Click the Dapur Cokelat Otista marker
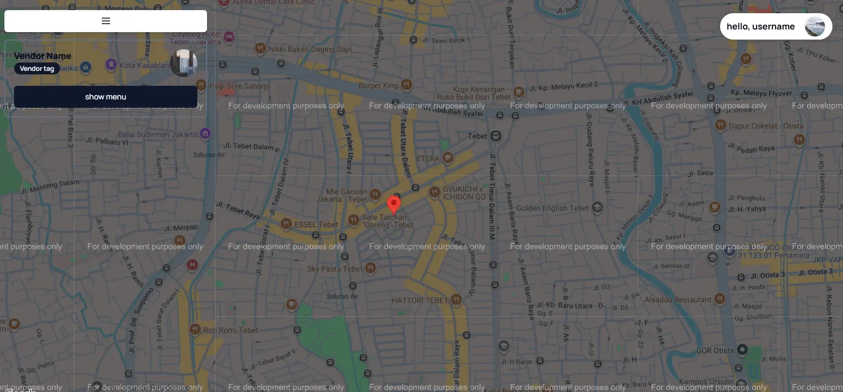The image size is (843, 392). 721,125
